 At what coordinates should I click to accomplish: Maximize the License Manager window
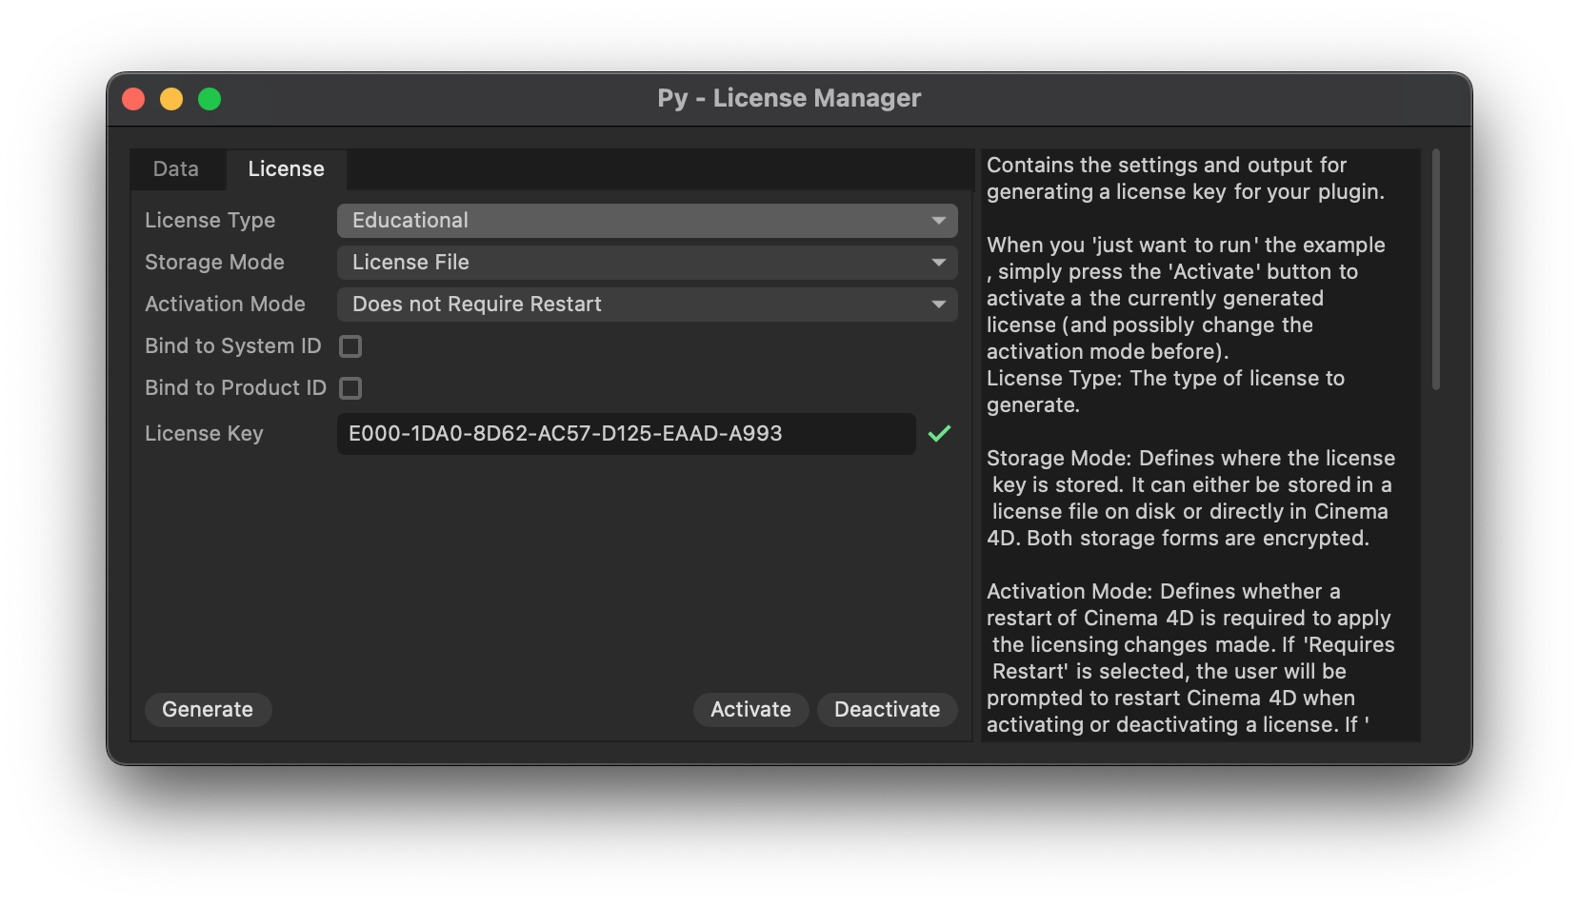click(210, 99)
